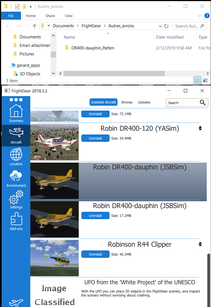211x307 pixels.
Task: Sort by the Date modified column header
Action: 170,37
